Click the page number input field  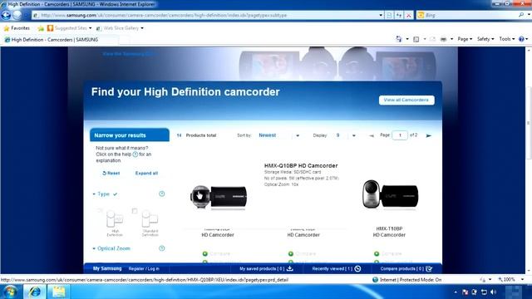400,135
